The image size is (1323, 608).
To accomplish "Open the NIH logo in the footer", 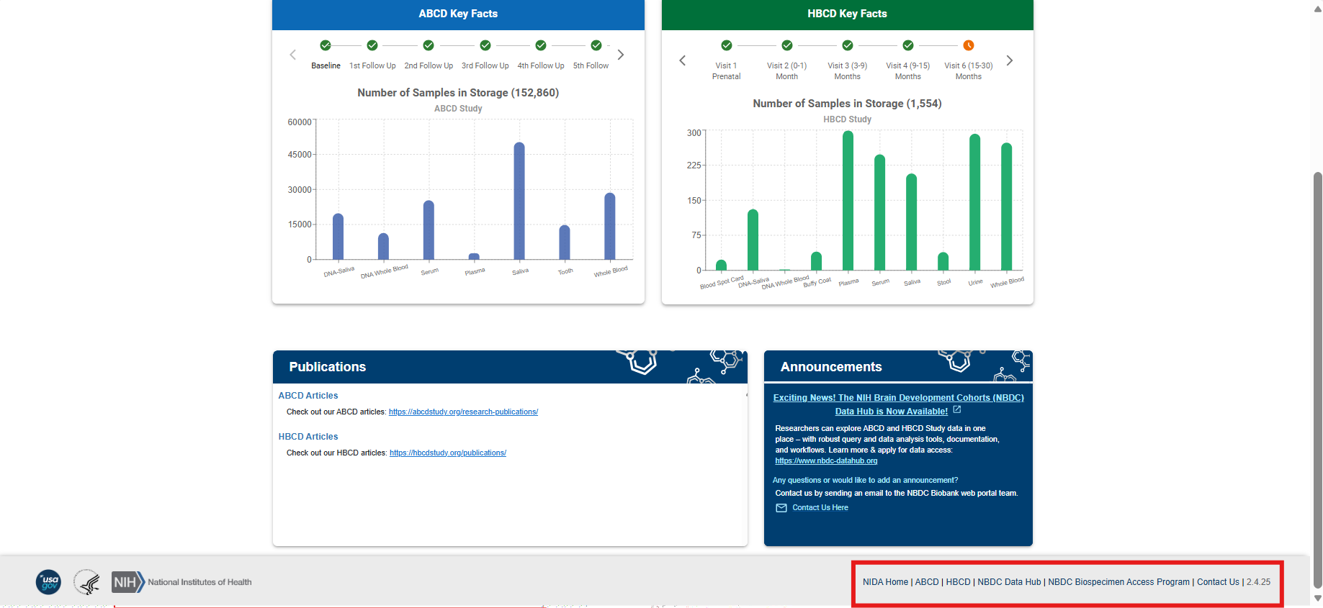I will [181, 582].
